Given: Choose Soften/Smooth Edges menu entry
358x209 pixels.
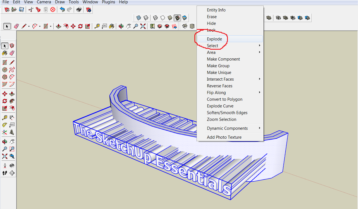Looking at the screenshot, I should [x=230, y=113].
